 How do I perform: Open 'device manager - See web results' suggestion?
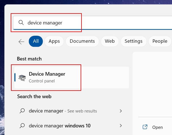pyautogui.click(x=63, y=111)
